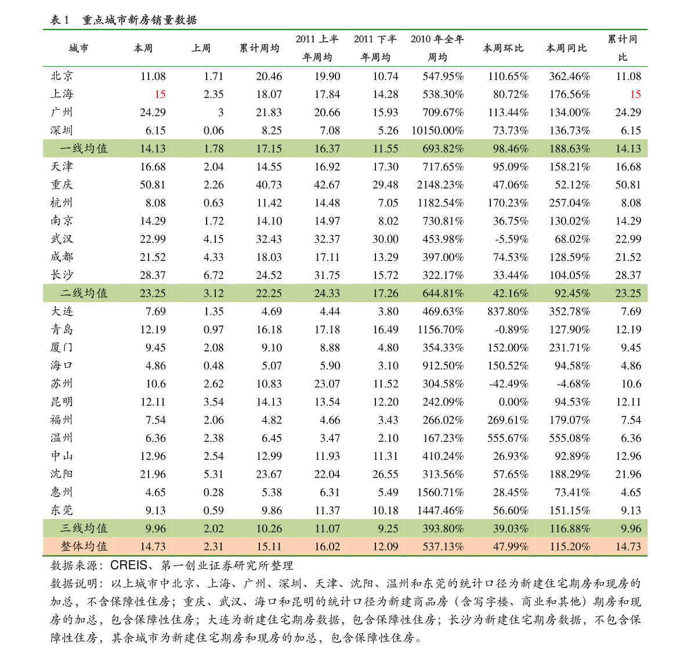Click the 上周 column header

[x=201, y=49]
